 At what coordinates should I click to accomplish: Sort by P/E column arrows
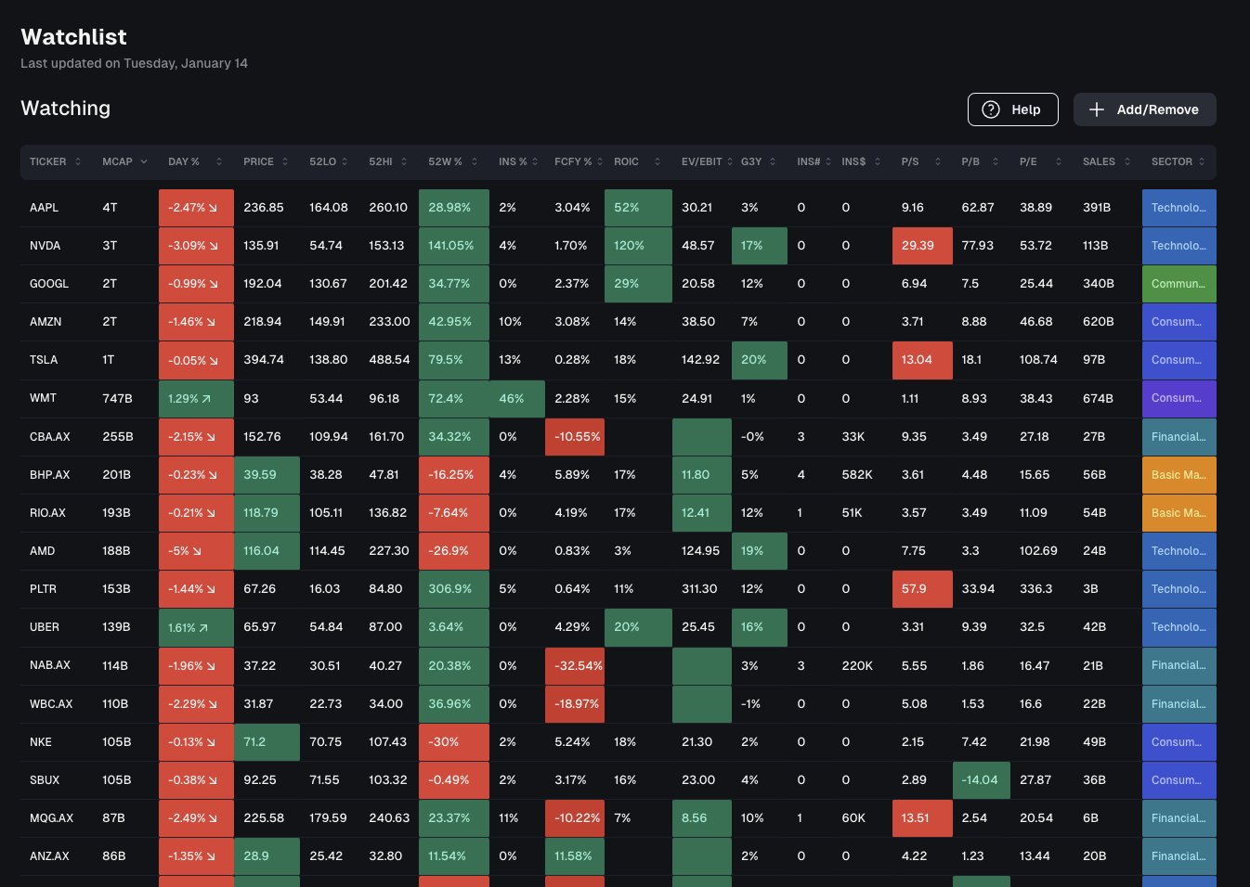pos(1059,161)
